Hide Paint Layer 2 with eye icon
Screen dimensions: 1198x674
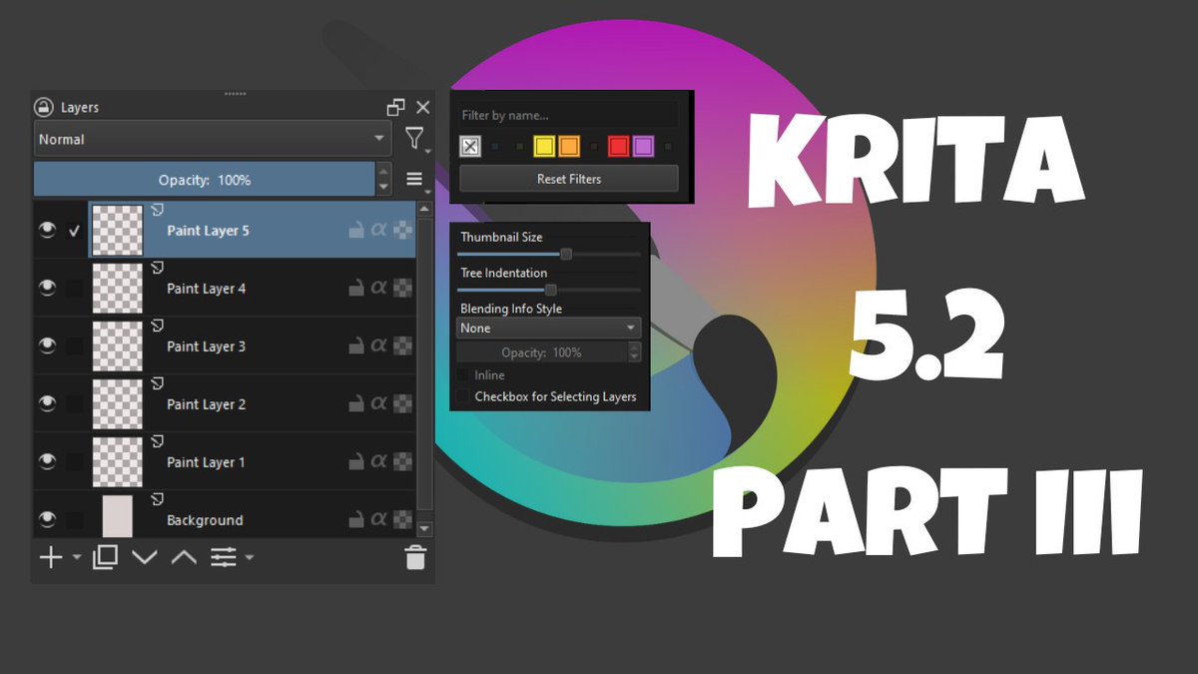(46, 404)
